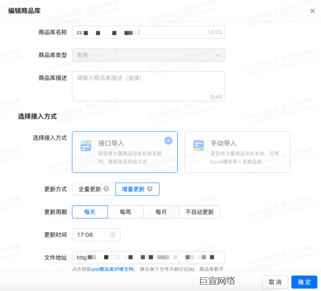
Task: Open the 更新时间 picker showing 17:08
Action: point(96,235)
